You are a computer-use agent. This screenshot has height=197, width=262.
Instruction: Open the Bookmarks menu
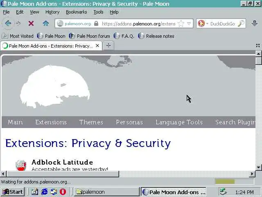(x=77, y=12)
